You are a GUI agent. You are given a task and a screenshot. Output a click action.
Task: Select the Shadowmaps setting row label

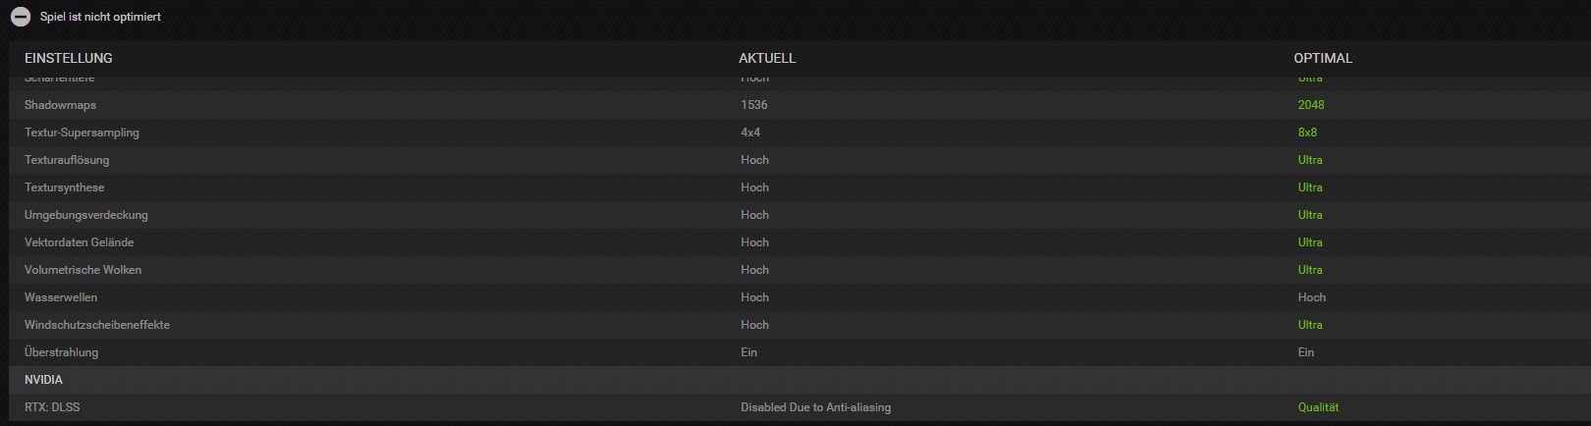pos(60,105)
